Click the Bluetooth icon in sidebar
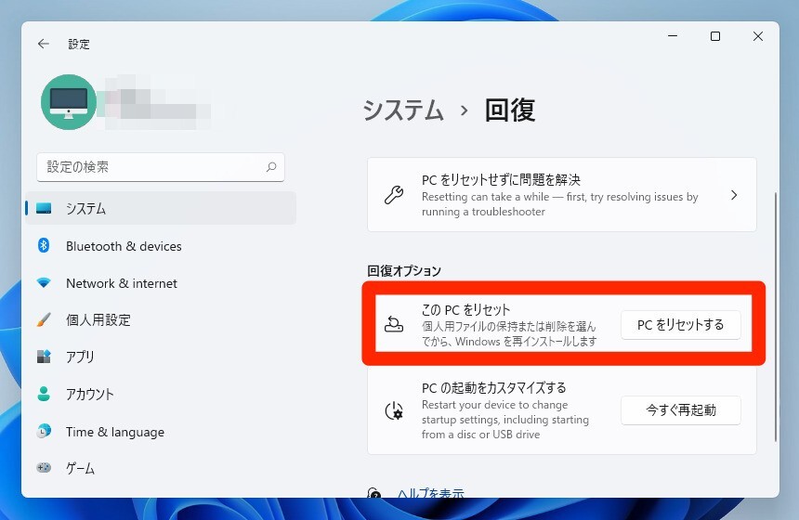 44,245
